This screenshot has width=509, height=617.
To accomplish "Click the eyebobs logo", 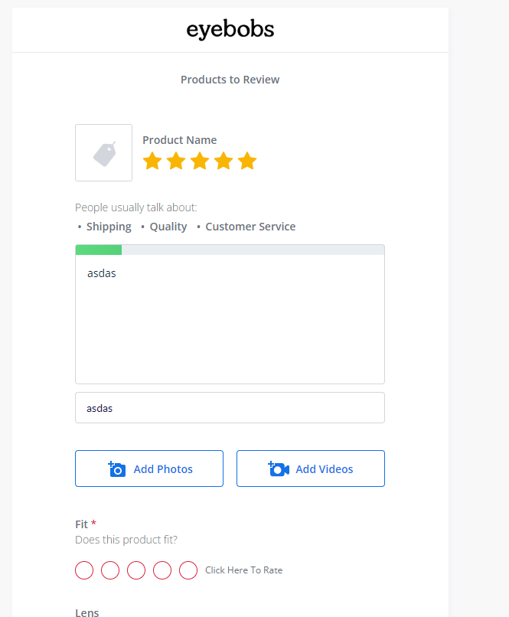I will [230, 30].
